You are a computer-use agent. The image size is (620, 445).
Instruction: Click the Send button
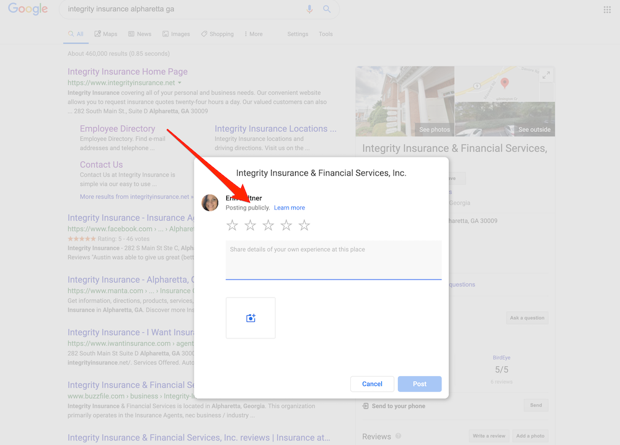(x=536, y=405)
